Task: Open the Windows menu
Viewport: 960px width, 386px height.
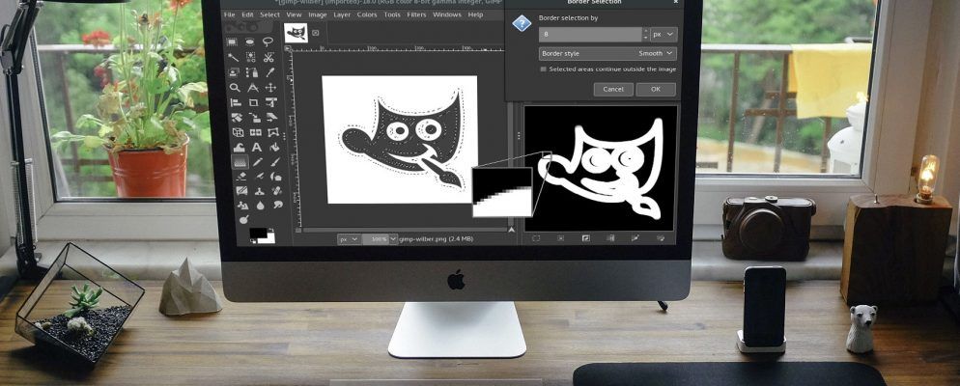Action: click(447, 14)
